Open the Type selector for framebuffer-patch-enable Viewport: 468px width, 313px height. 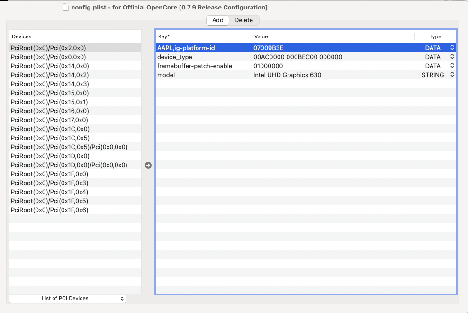click(x=452, y=66)
